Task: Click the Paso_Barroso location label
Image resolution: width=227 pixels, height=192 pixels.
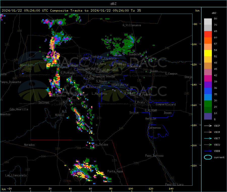Action: point(154,156)
